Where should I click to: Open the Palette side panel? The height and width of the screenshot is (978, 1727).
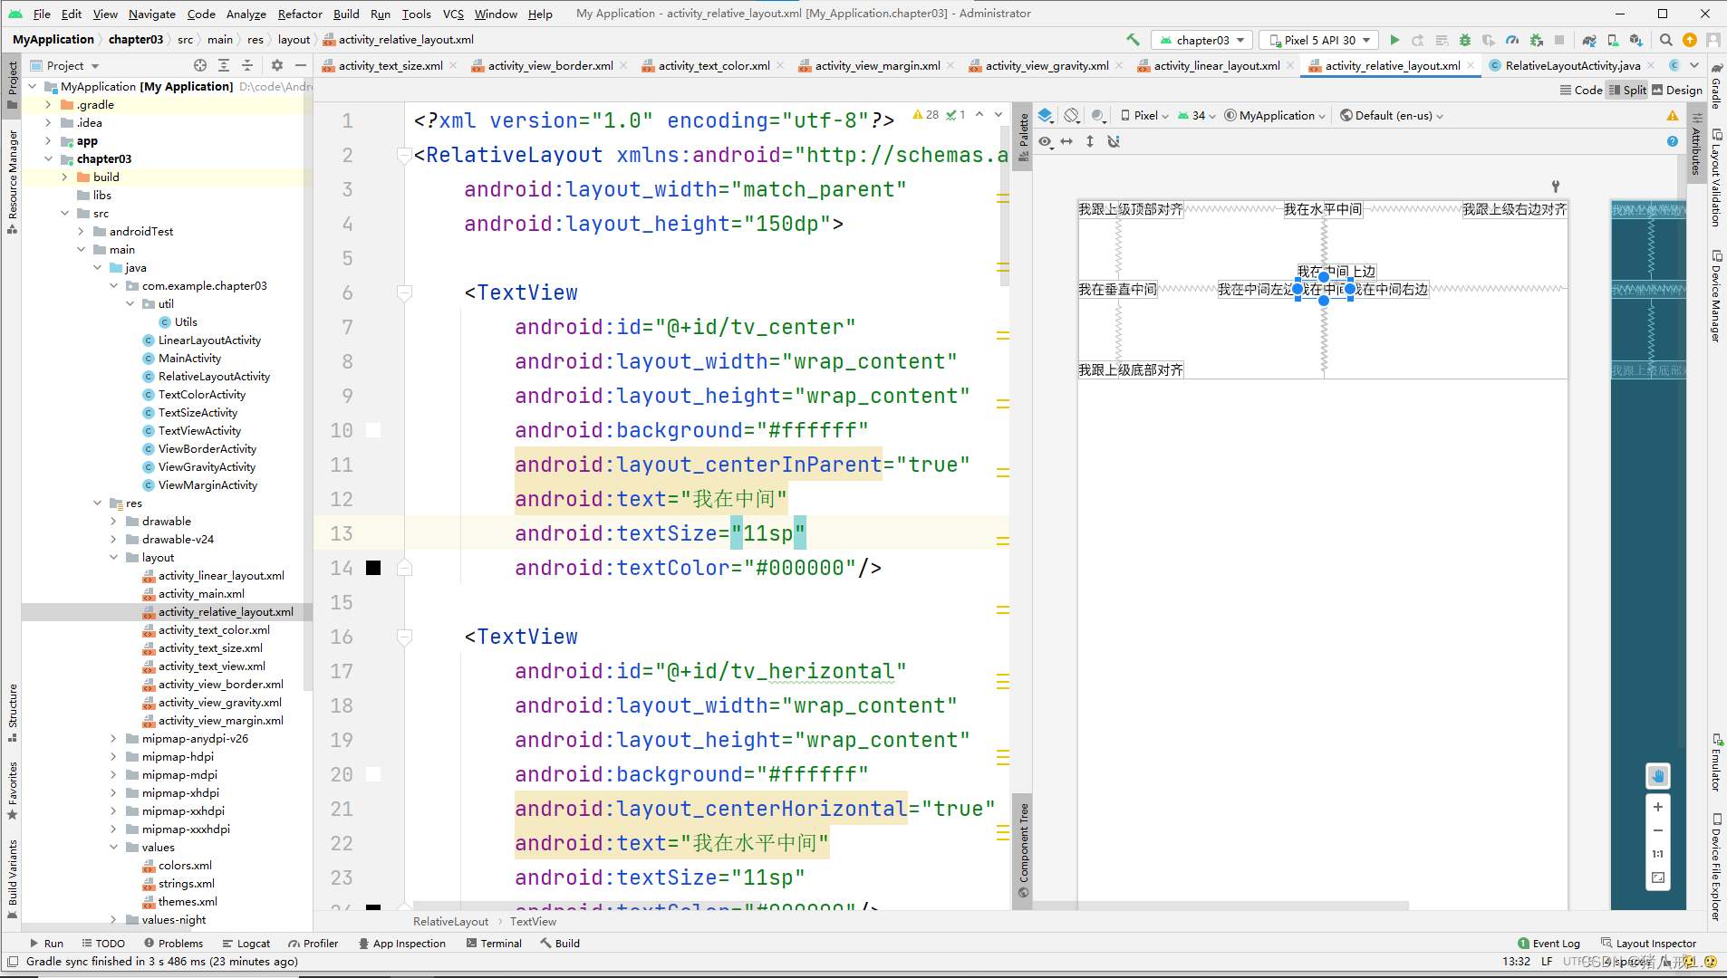[x=1024, y=136]
